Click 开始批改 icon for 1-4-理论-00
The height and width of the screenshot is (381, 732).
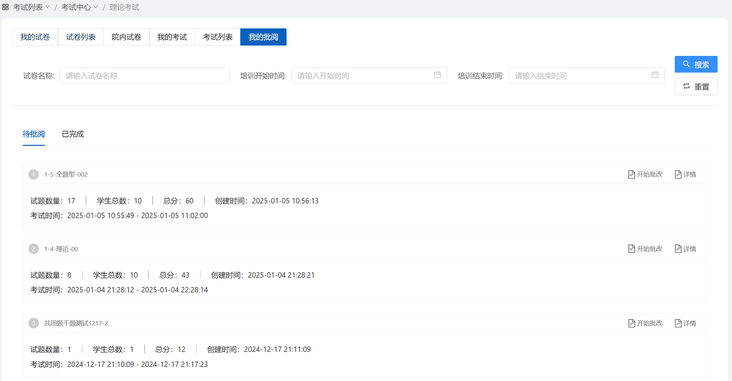click(x=631, y=249)
